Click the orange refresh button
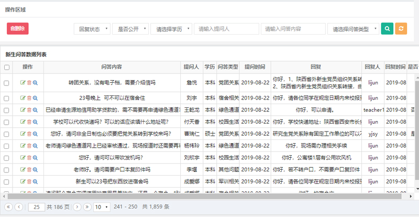Image resolution: width=419 pixels, height=217 pixels. [401, 29]
